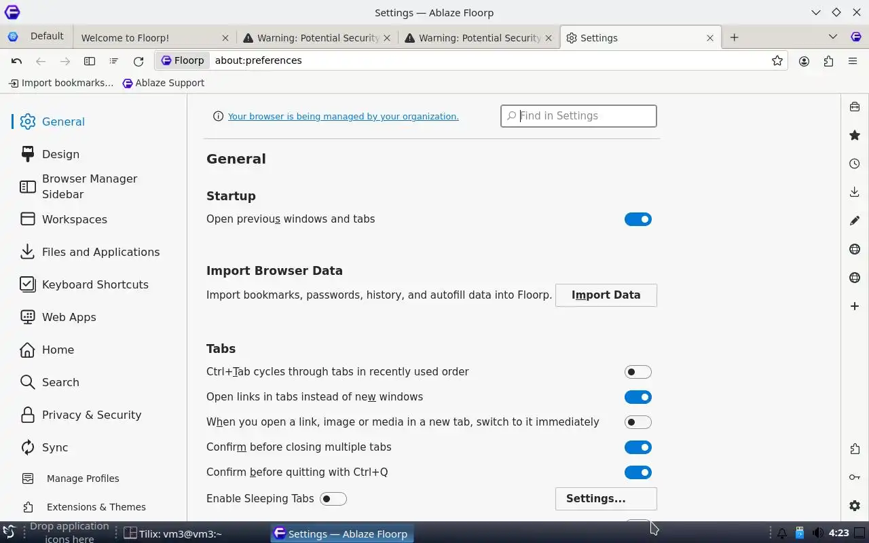The width and height of the screenshot is (869, 543).
Task: Open Ablaze Support bookmark
Action: (x=164, y=83)
